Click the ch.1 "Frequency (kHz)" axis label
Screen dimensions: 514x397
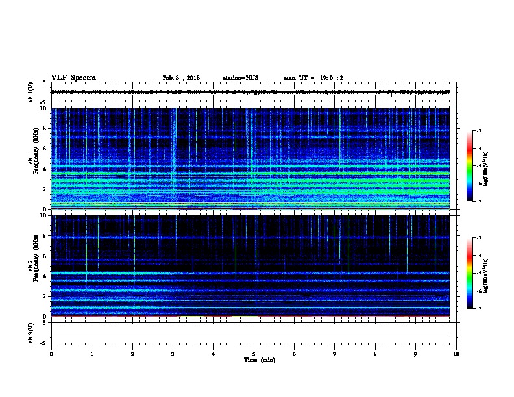[36, 150]
